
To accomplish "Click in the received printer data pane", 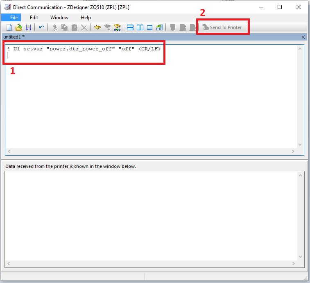I will (151, 216).
